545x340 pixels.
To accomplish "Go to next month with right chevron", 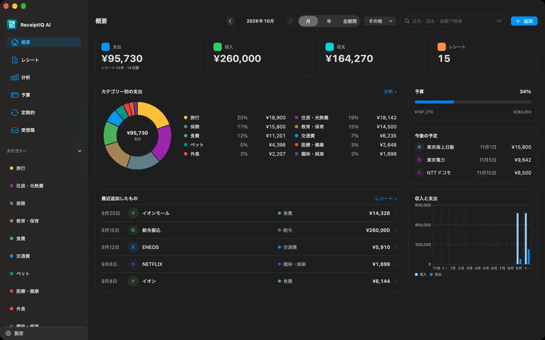I will 290,21.
